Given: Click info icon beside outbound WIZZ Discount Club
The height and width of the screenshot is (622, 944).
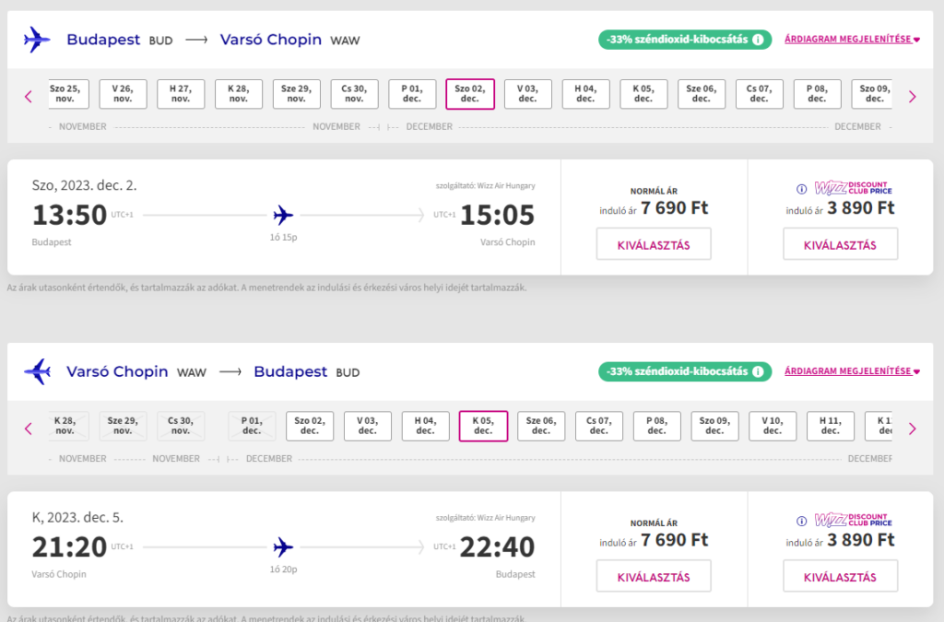Looking at the screenshot, I should click(x=801, y=190).
